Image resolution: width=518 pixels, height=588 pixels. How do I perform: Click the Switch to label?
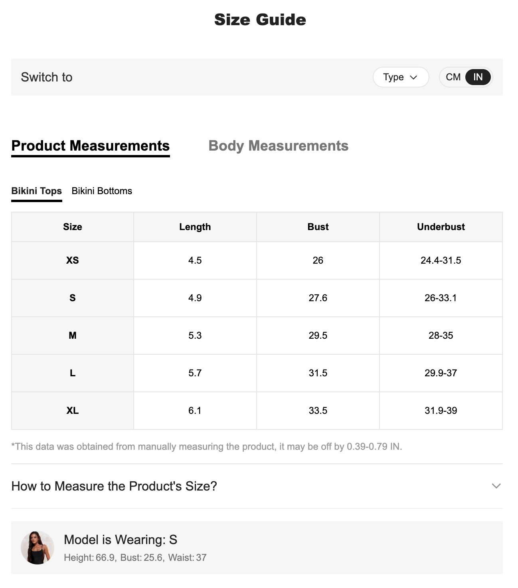coord(47,77)
